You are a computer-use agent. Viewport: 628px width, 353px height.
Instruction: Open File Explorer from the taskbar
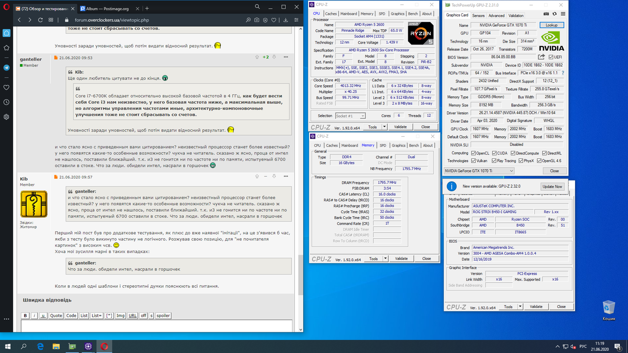56,346
